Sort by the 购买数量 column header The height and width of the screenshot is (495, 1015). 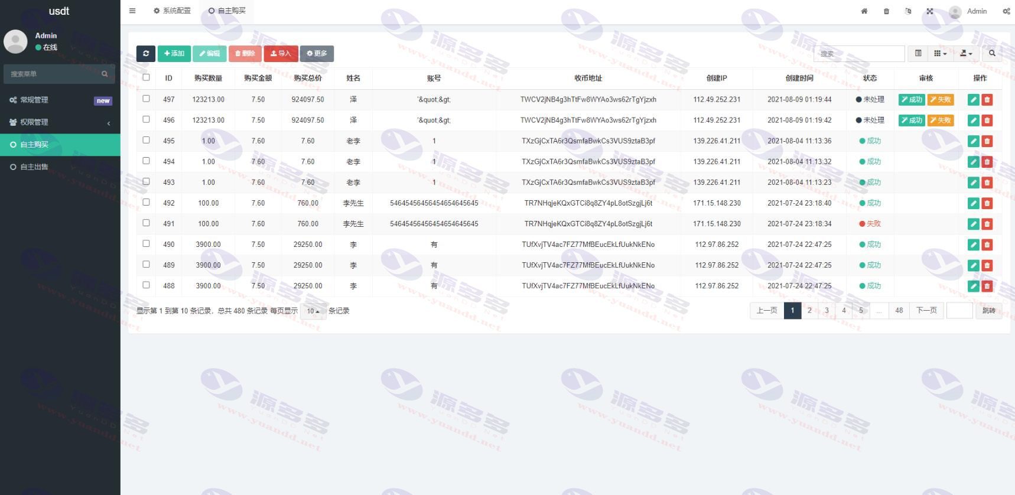click(208, 78)
